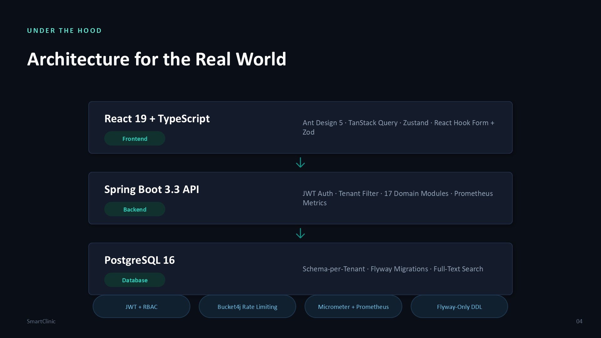This screenshot has height=338, width=601.
Task: Select the Backend badge
Action: pos(135,209)
